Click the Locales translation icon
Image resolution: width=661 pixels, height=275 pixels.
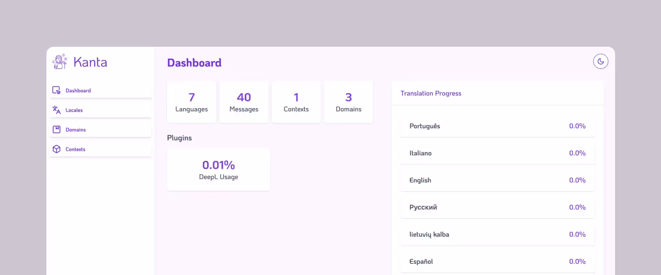[x=56, y=110]
